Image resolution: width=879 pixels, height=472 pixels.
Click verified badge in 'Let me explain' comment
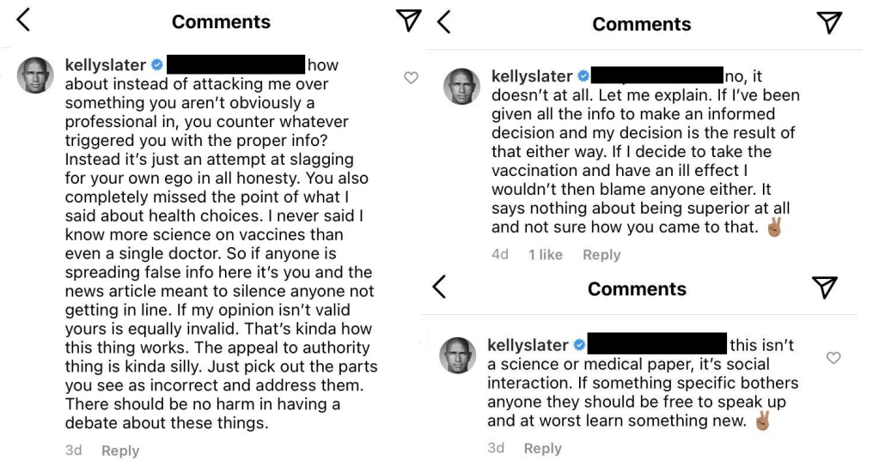pos(582,76)
